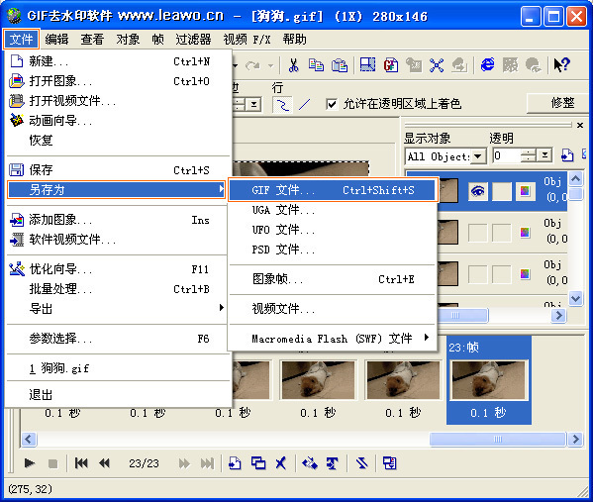This screenshot has height=502, width=593.
Task: Open Internet Explorer preview icon
Action: 487,65
